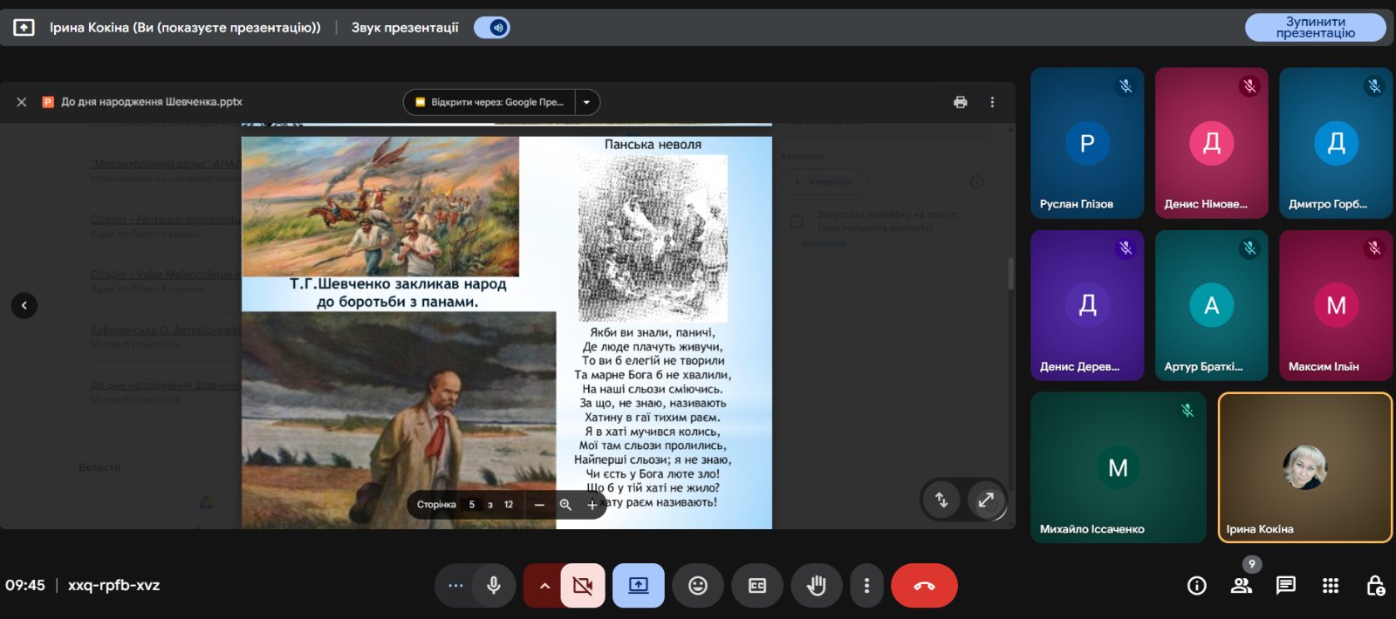Raise hand in the meeting
1396x619 pixels.
pyautogui.click(x=816, y=586)
